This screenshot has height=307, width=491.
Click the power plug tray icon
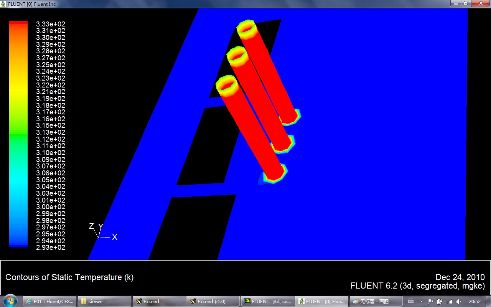click(x=440, y=302)
